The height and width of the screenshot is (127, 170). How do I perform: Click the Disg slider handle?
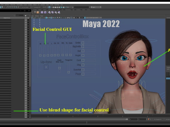pyautogui.click(x=83, y=65)
